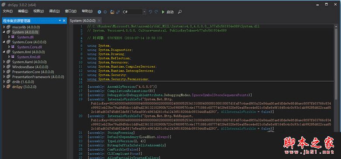Expand the PresentationFramework (4.0.0.0) node
Viewport: 341px width, 159px height.
point(4,77)
